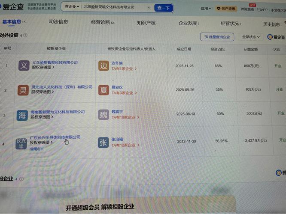Open 股权穿透图 for 海南盈新聚为
This screenshot has width=286, height=214.
pyautogui.click(x=42, y=117)
